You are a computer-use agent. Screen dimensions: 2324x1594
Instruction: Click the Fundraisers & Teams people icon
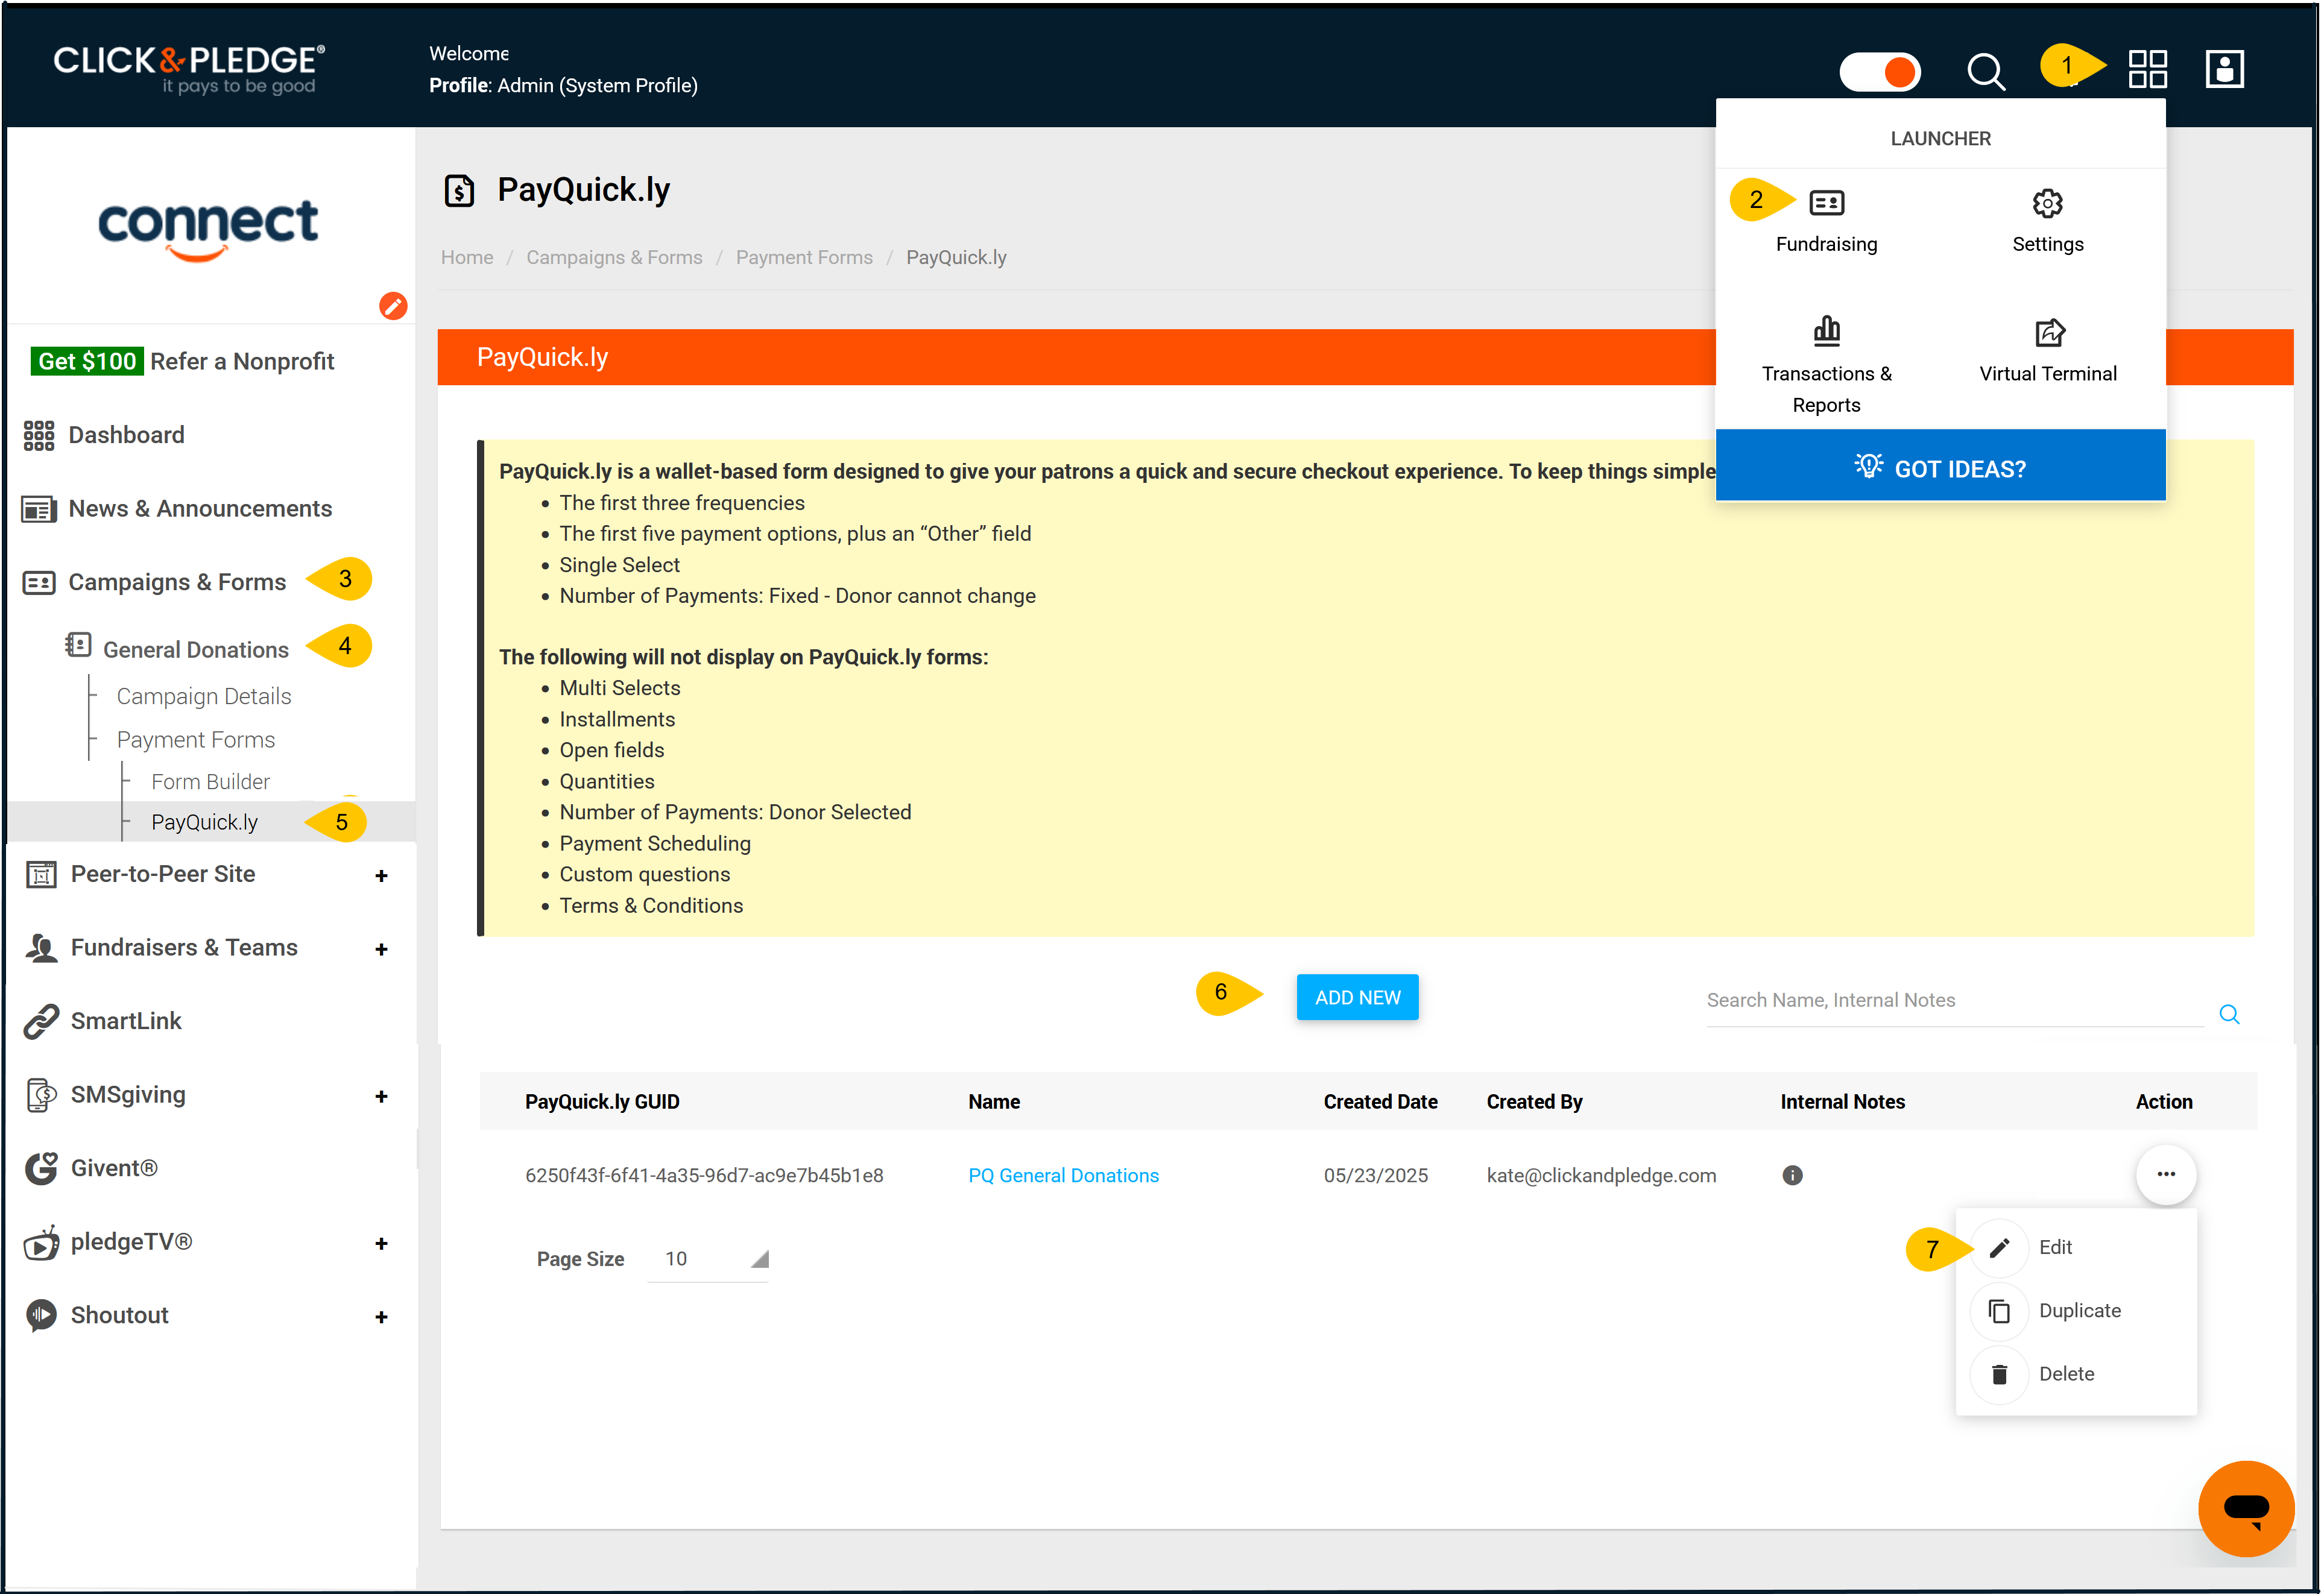[x=41, y=948]
